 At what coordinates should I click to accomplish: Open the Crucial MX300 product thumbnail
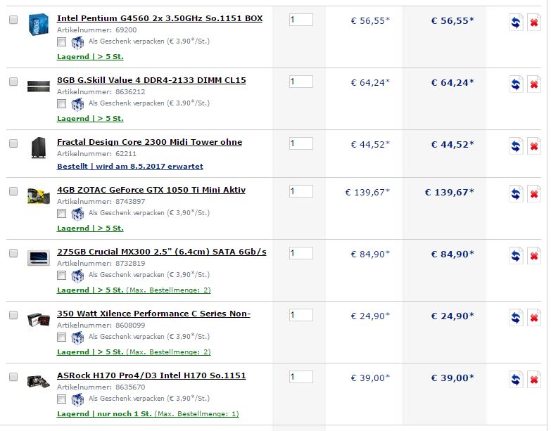point(38,258)
